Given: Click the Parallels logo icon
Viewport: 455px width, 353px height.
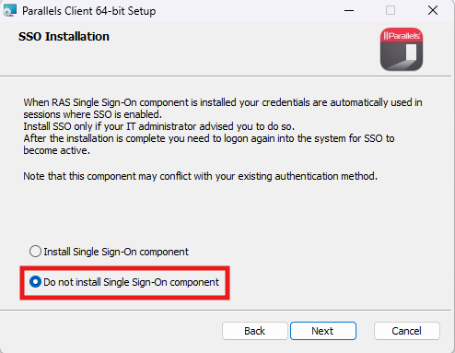Looking at the screenshot, I should pos(402,49).
